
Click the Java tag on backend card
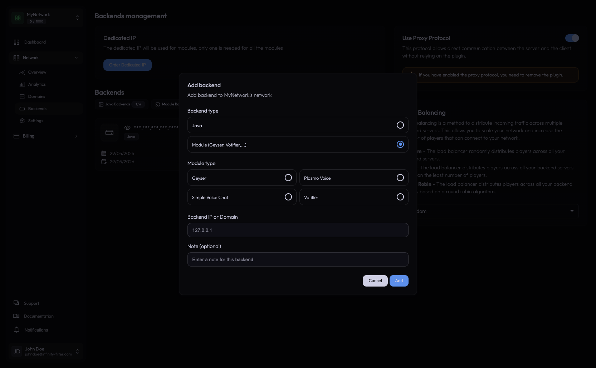(x=131, y=137)
